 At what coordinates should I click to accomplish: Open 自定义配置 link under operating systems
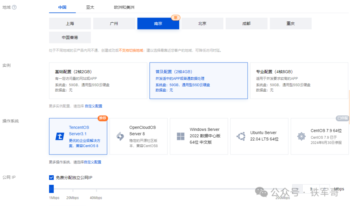[93, 162]
